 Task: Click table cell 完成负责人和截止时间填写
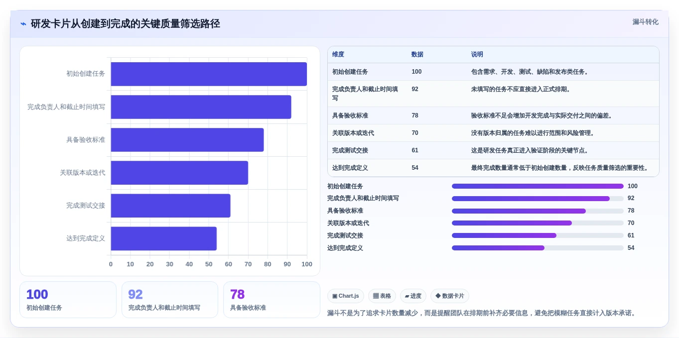coord(365,94)
